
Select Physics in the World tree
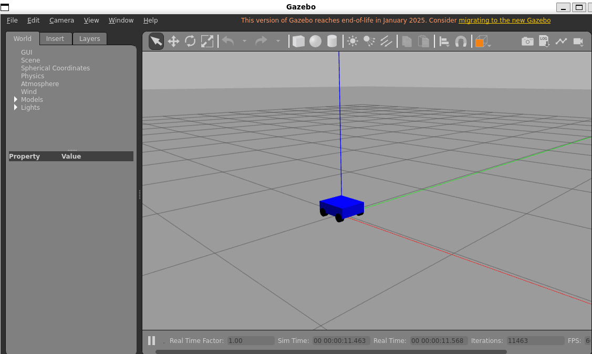[x=33, y=76]
